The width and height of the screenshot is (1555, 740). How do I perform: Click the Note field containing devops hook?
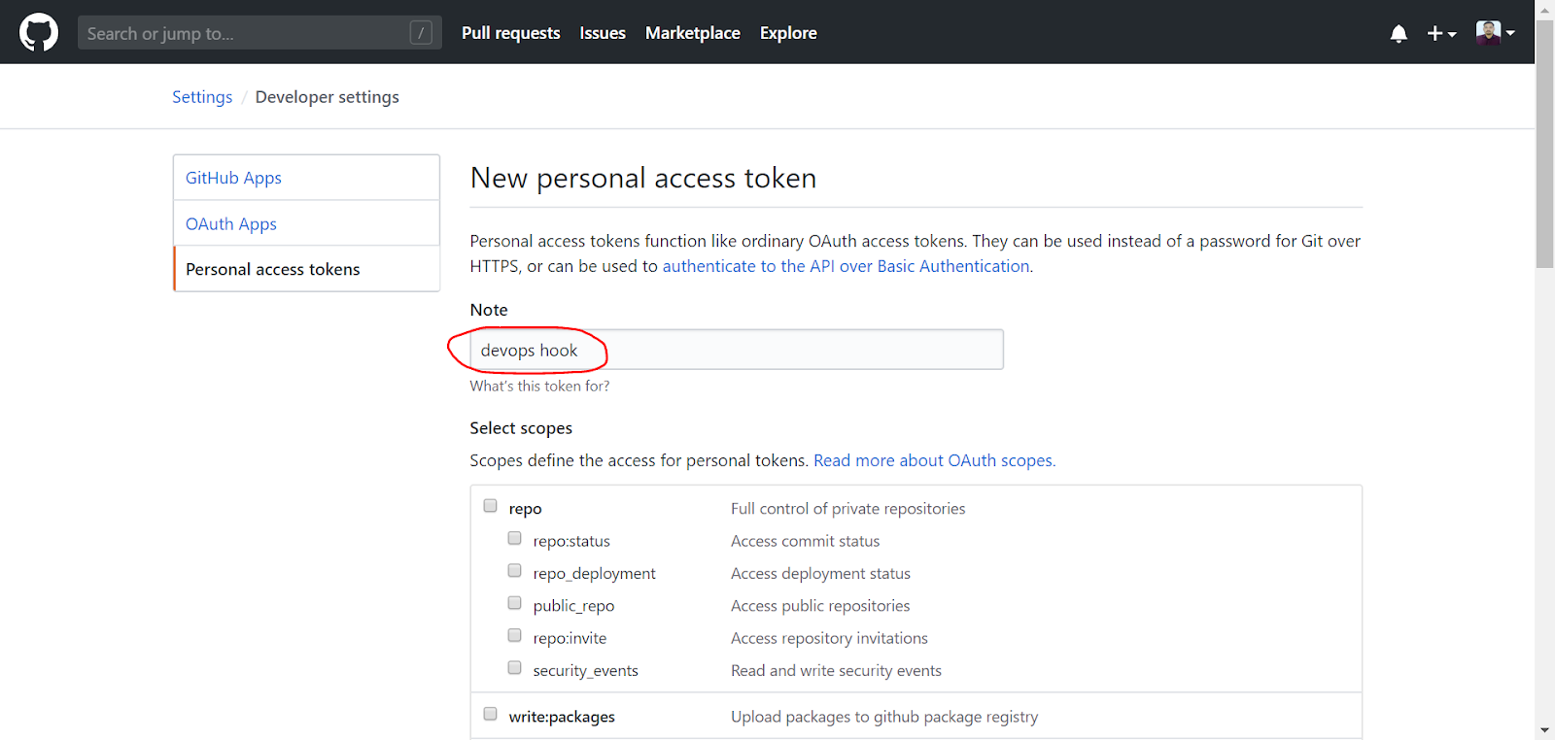click(737, 350)
